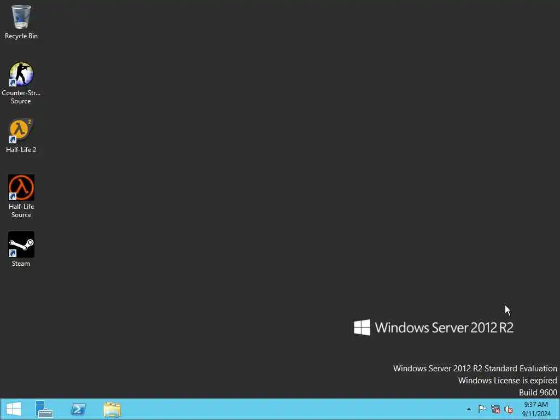Click the "Recycle Bin" label text
560x420 pixels.
21,36
